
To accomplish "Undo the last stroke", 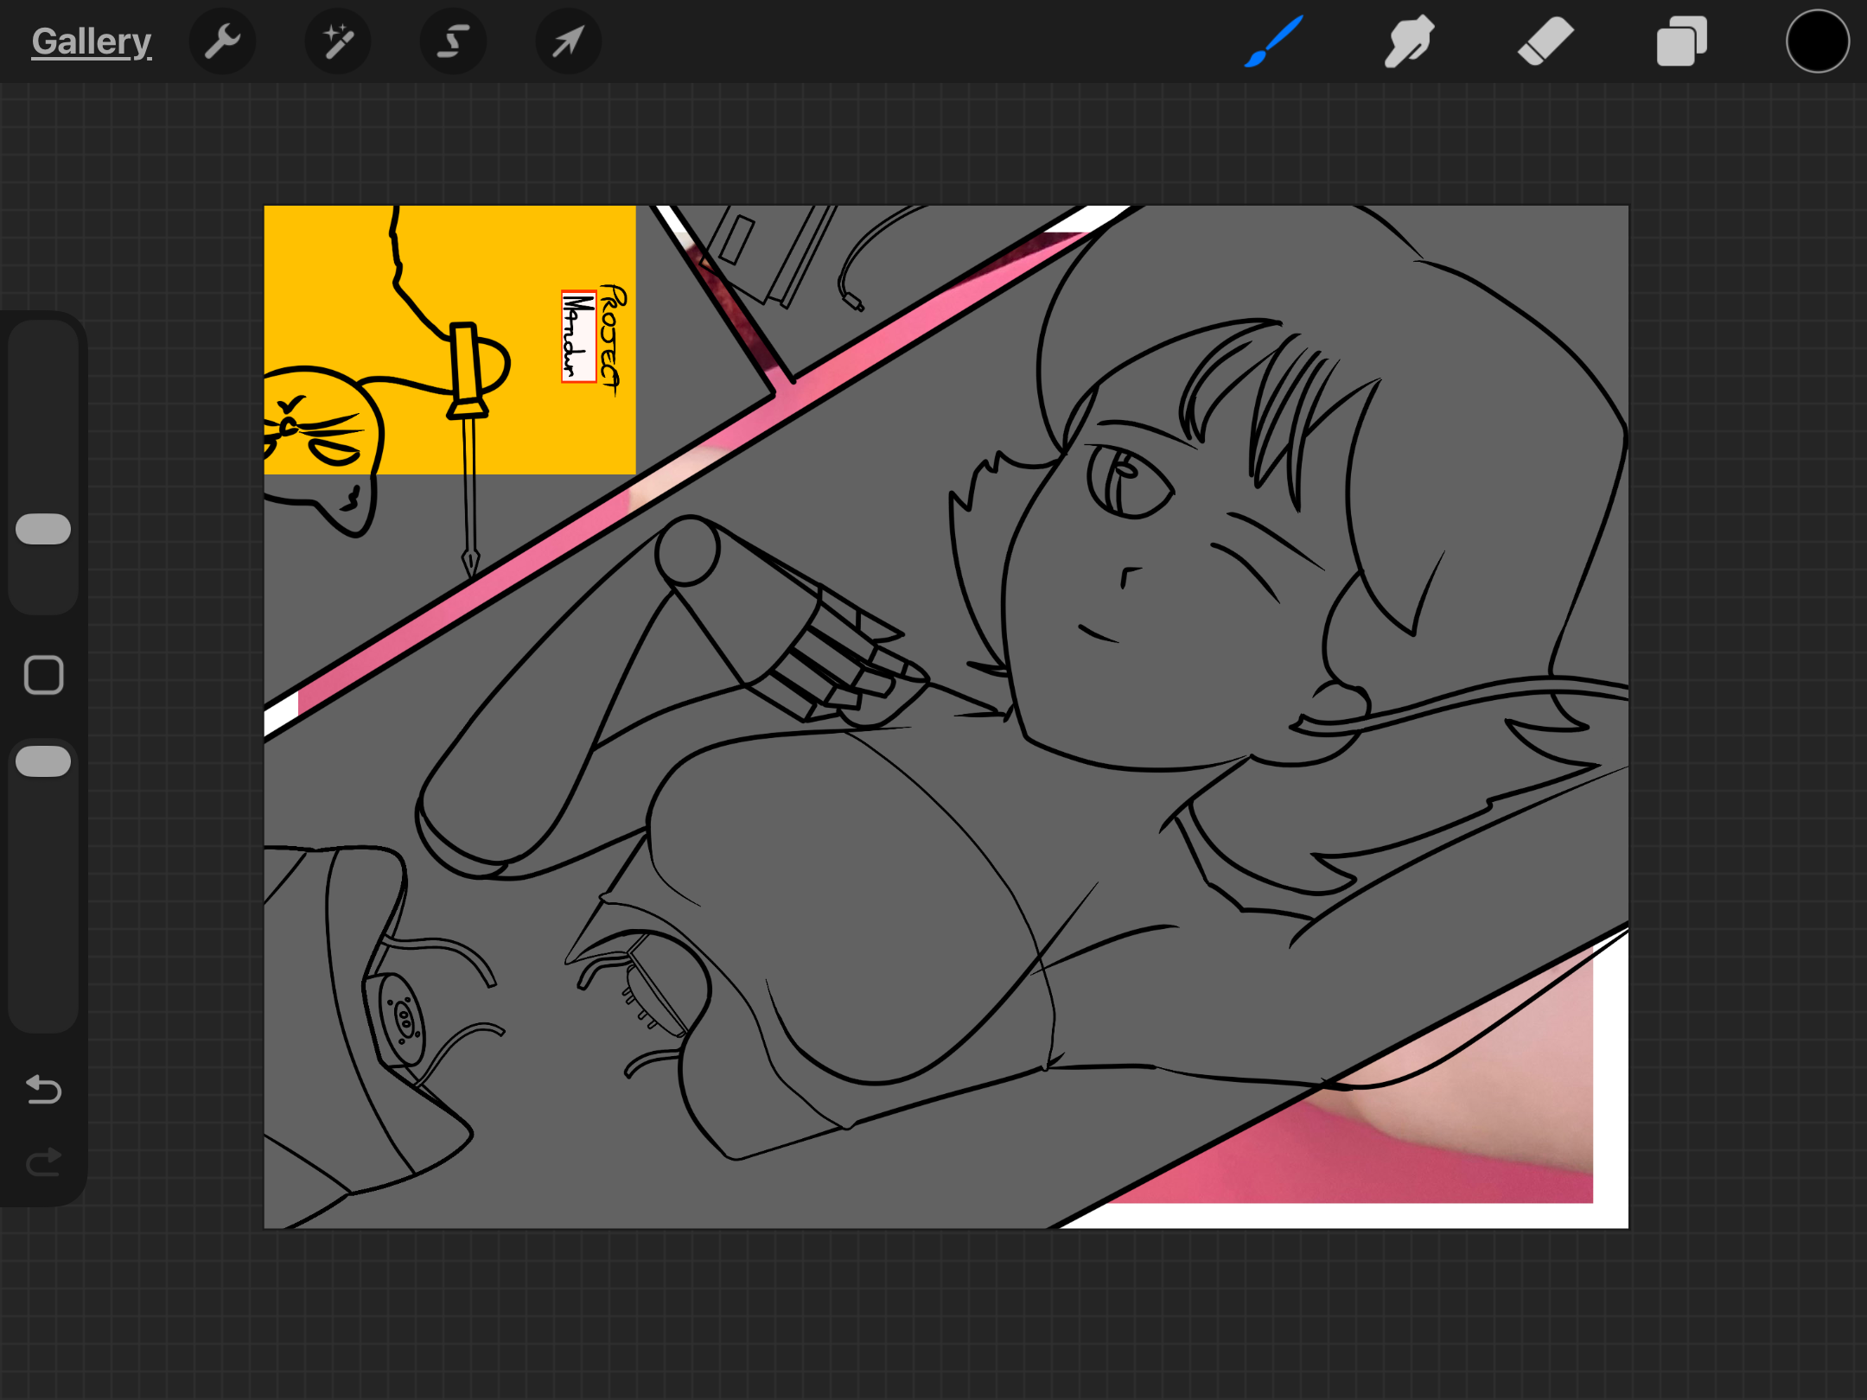I will [x=43, y=1090].
